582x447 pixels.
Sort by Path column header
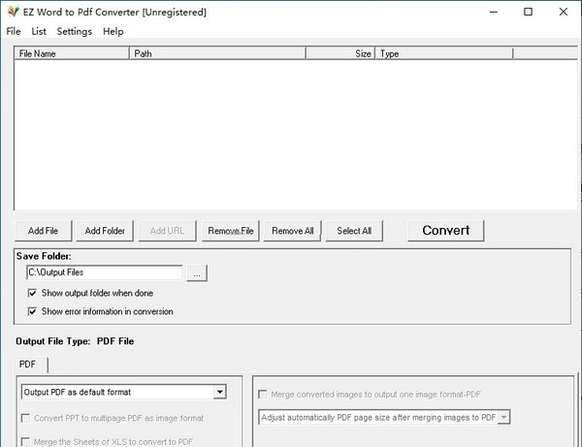(x=217, y=53)
